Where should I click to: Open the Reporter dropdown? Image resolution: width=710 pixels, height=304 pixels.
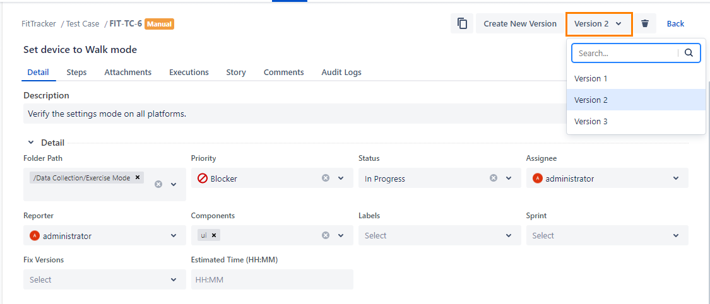[105, 235]
